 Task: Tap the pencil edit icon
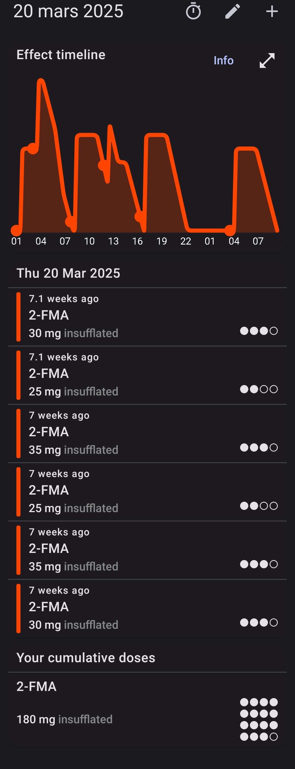point(232,11)
